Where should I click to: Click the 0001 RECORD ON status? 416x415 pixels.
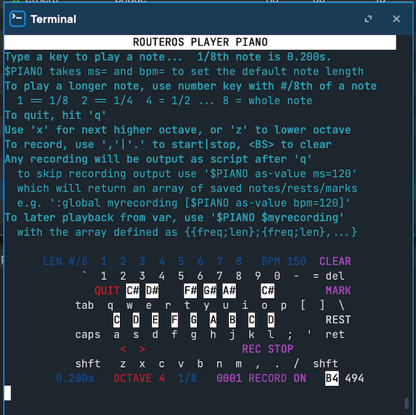261,378
